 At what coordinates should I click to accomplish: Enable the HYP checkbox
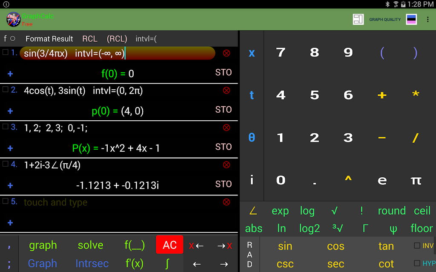click(x=417, y=263)
